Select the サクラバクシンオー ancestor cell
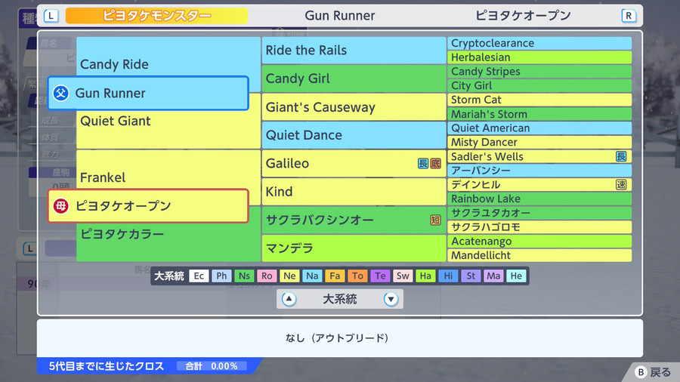Image resolution: width=680 pixels, height=382 pixels. click(354, 220)
